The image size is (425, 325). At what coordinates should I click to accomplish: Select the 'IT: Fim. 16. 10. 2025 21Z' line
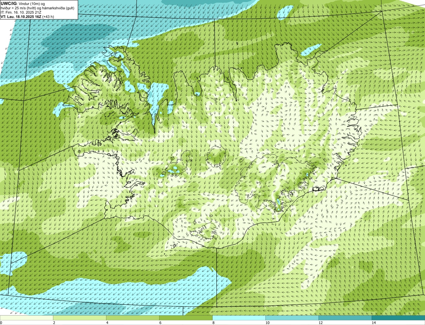tap(21, 12)
